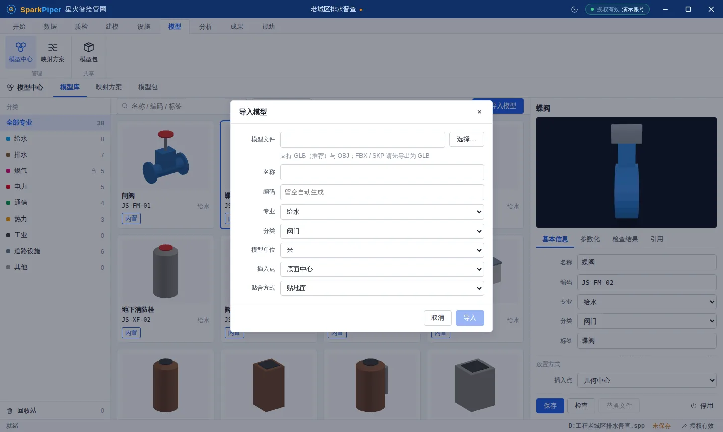Select the 工业 category
This screenshot has width=723, height=432.
point(55,235)
